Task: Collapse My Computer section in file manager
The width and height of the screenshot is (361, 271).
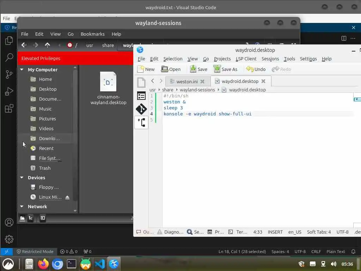Action: pos(22,70)
